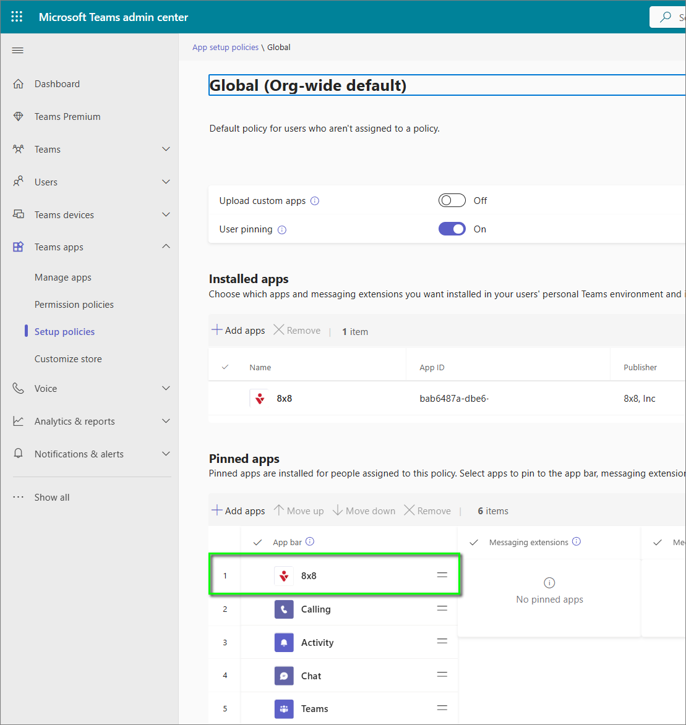The height and width of the screenshot is (725, 686).
Task: Open the app launcher waffle icon
Action: pyautogui.click(x=17, y=17)
